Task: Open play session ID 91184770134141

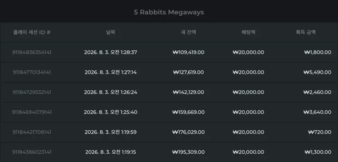Action: click(32, 72)
